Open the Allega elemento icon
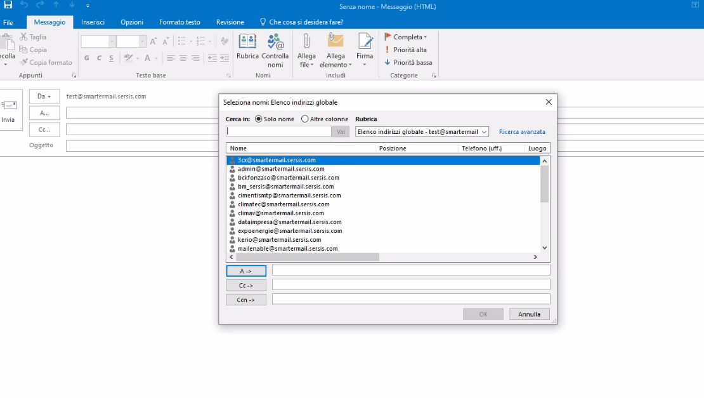The width and height of the screenshot is (704, 398). click(x=336, y=42)
